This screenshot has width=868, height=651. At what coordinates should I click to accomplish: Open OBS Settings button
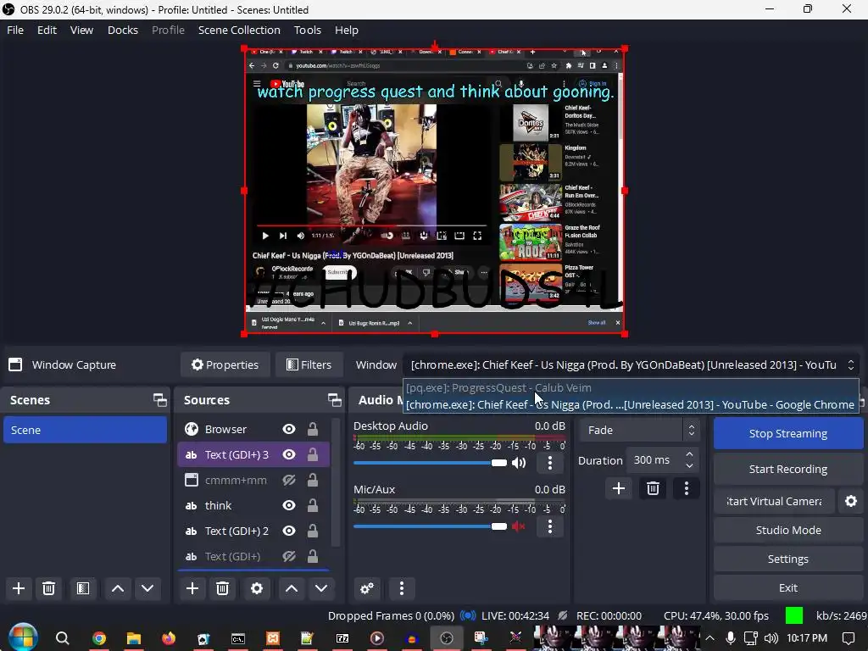coord(788,559)
